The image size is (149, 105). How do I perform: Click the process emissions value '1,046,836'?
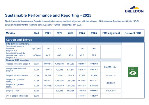[x=59, y=64]
